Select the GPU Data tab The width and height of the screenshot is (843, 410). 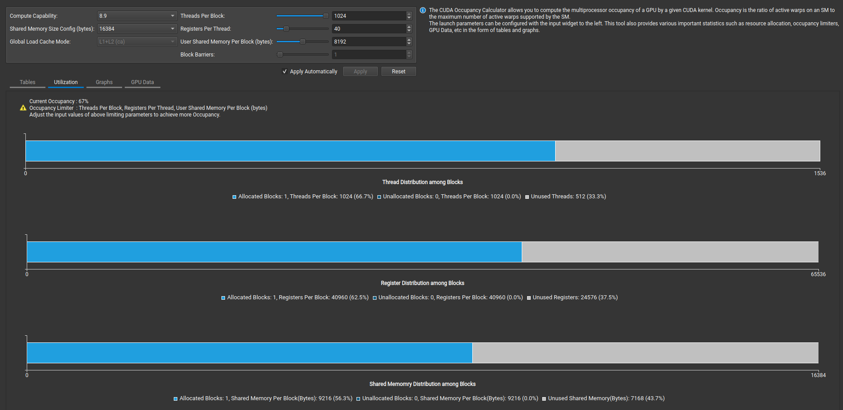pos(143,82)
